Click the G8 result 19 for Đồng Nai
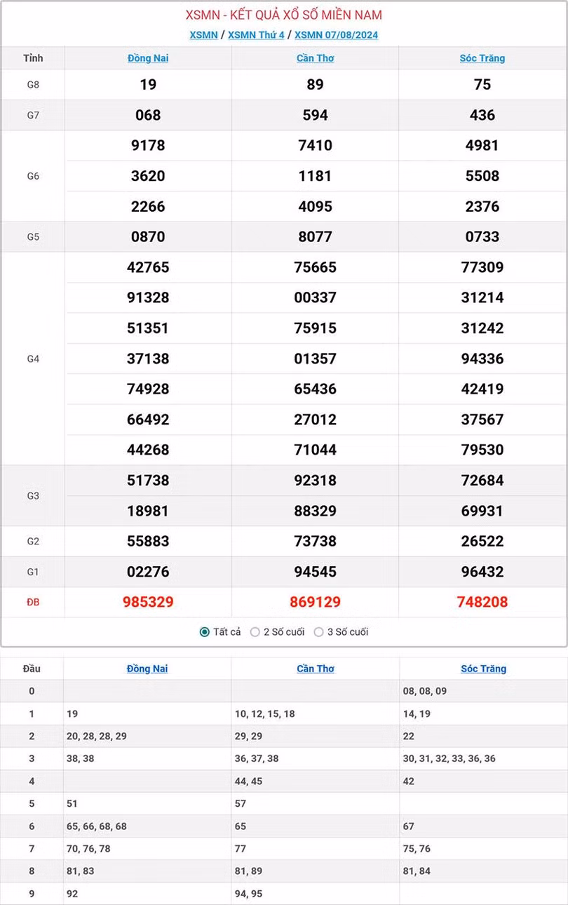Screen dimensions: 568x905 (x=148, y=85)
